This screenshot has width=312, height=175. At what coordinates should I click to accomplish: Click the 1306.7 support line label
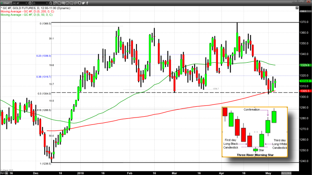click(216, 89)
